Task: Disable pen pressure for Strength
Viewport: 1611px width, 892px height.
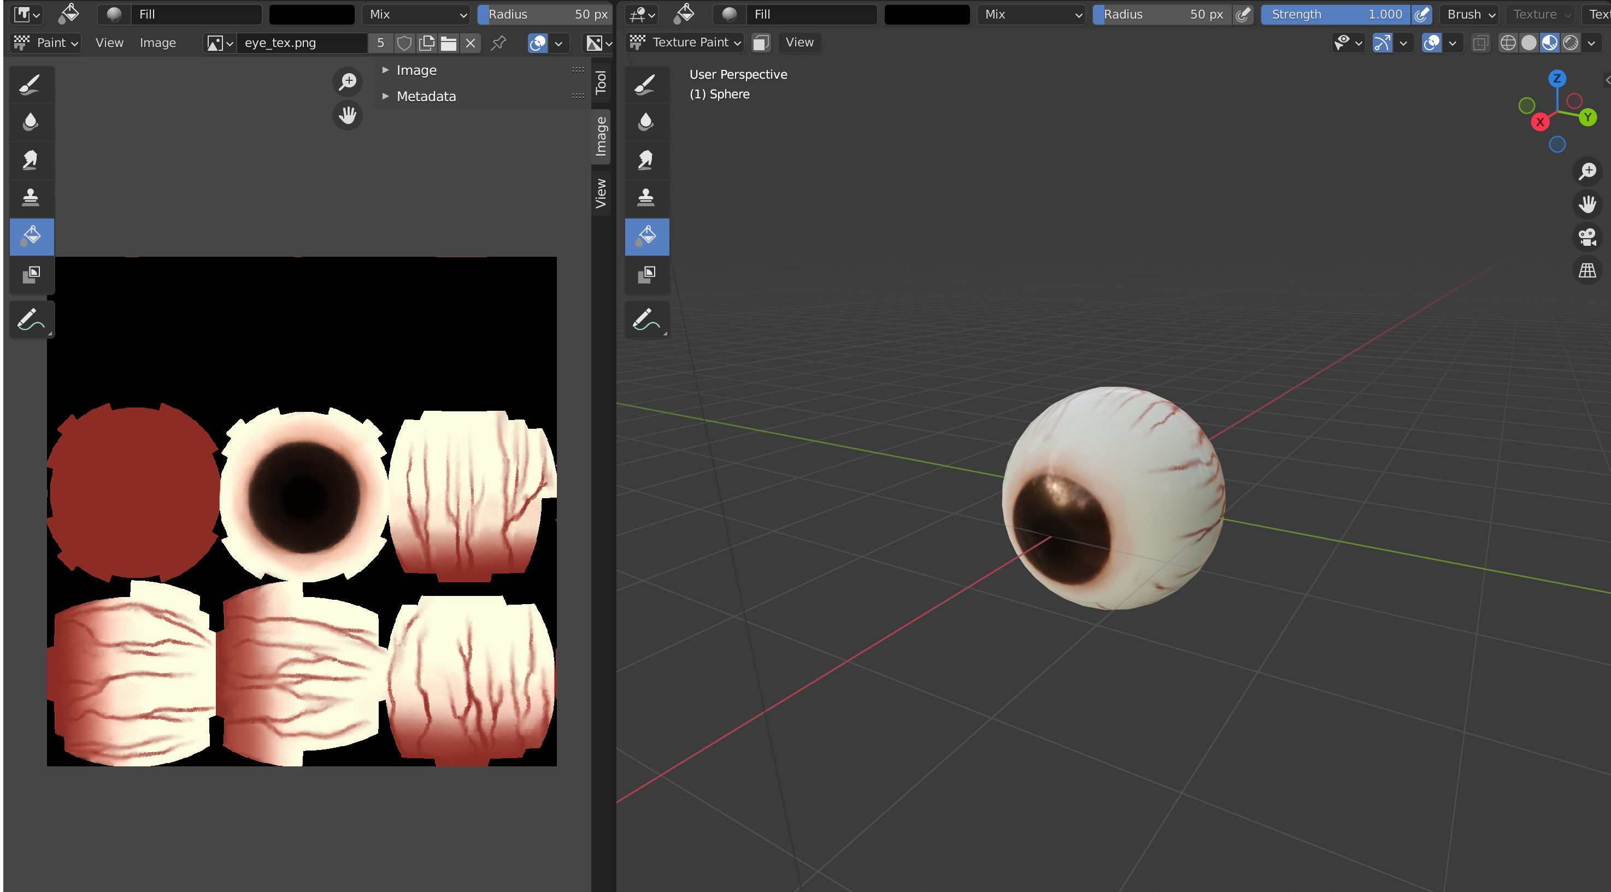Action: click(x=1421, y=14)
